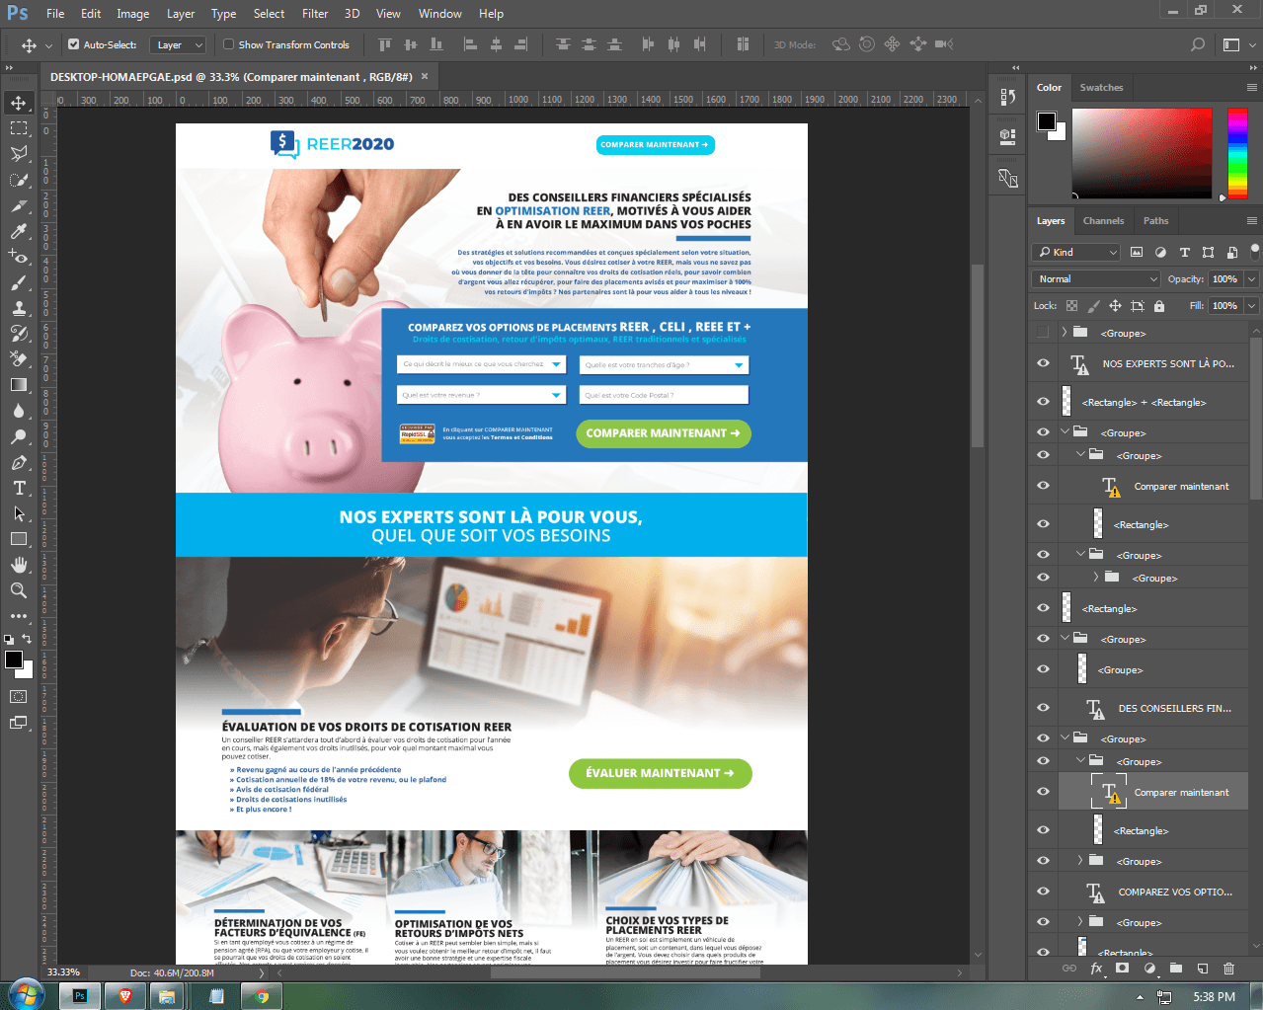Screen dimensions: 1263x1010
Task: Select the Zoom tool
Action: pyautogui.click(x=19, y=590)
